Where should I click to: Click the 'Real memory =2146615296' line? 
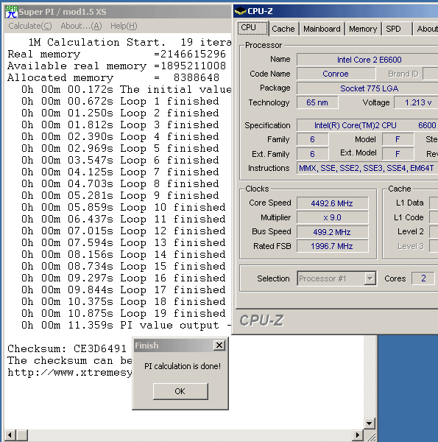(x=116, y=54)
